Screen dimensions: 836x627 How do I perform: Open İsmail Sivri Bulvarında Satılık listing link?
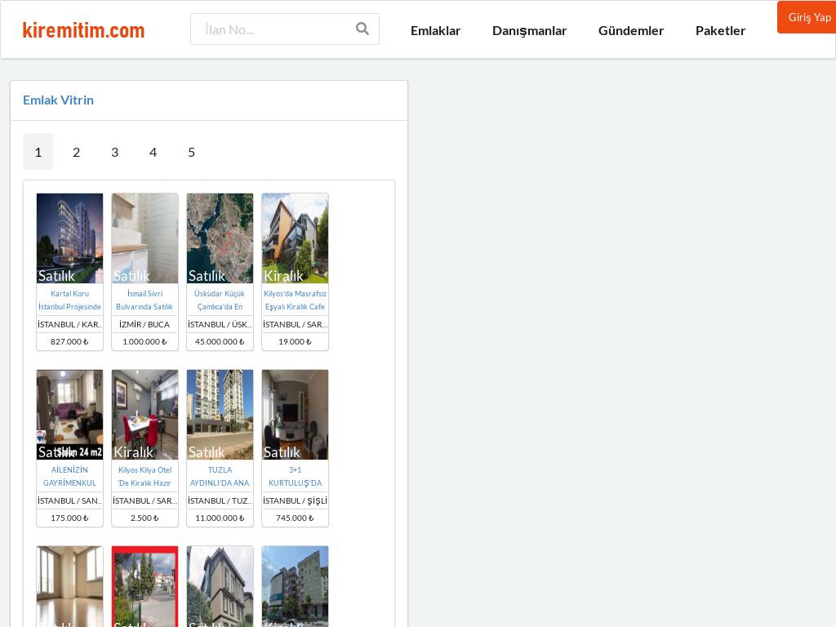[x=145, y=300]
